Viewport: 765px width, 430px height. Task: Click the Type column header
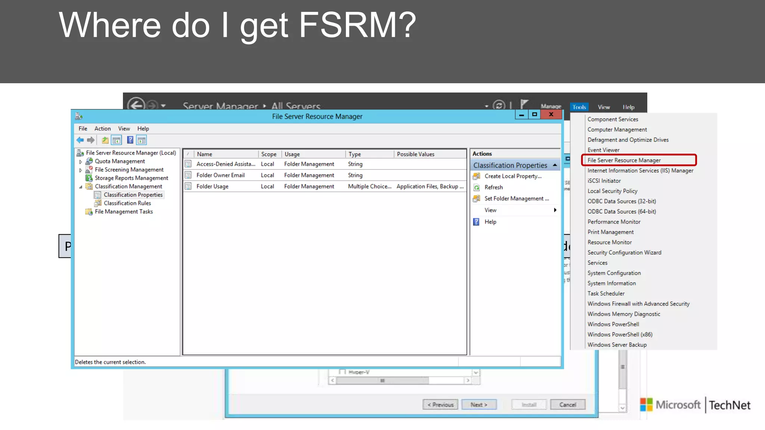[370, 154]
